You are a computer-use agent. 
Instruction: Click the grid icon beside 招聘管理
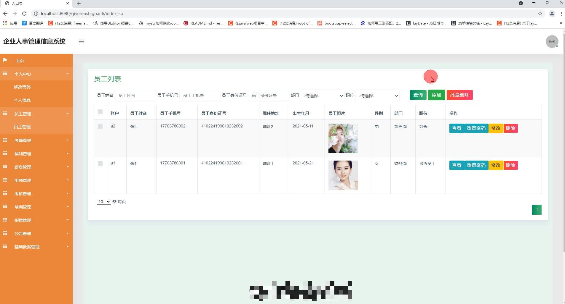5,220
